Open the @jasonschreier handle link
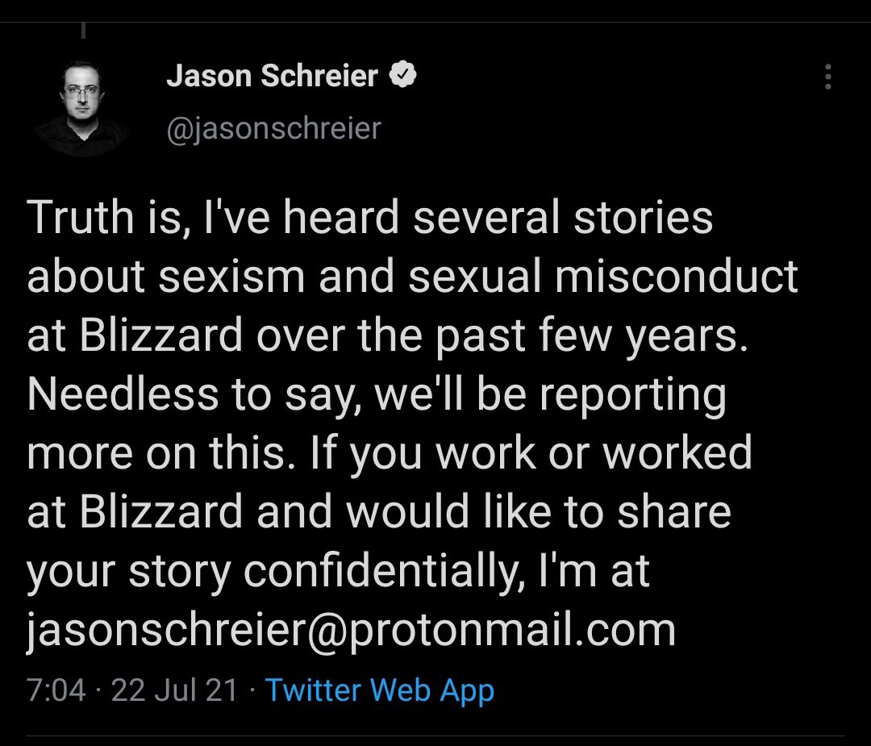Image resolution: width=871 pixels, height=746 pixels. (x=273, y=128)
